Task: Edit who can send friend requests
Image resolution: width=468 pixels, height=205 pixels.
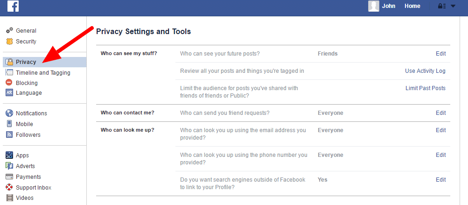Action: pos(440,113)
